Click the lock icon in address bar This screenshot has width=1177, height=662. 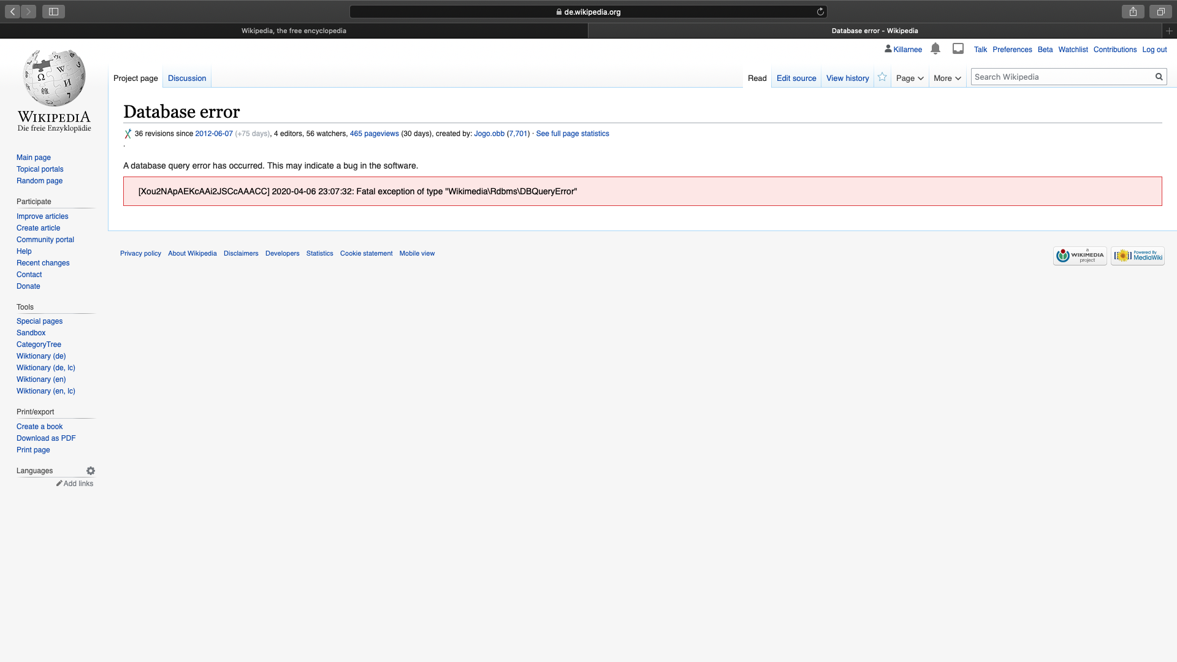click(x=559, y=12)
